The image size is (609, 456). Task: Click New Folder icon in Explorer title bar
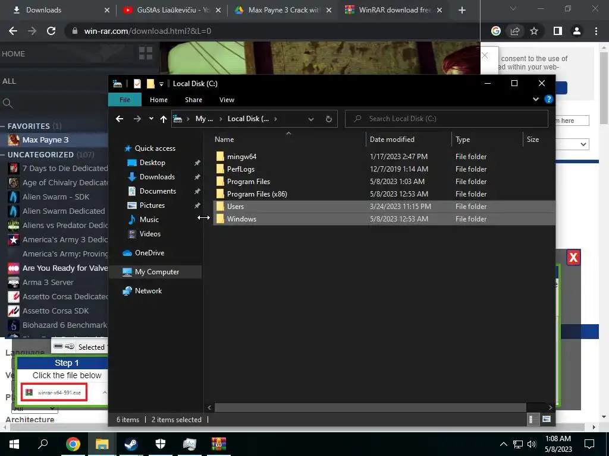pyautogui.click(x=150, y=83)
